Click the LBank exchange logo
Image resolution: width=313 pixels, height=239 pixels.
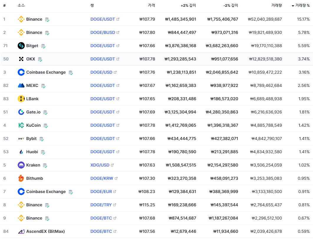(x=21, y=99)
